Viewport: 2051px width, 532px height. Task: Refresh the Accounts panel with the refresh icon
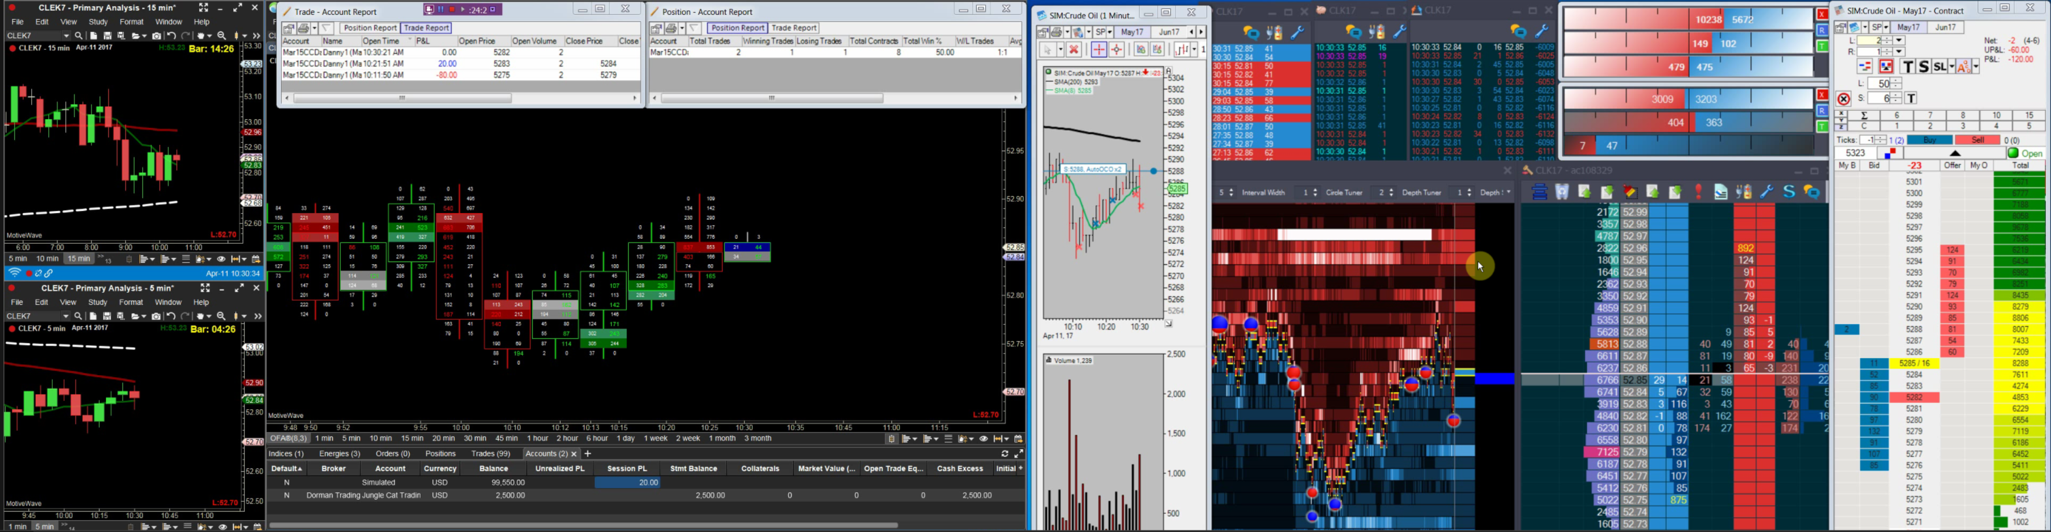click(x=1005, y=454)
